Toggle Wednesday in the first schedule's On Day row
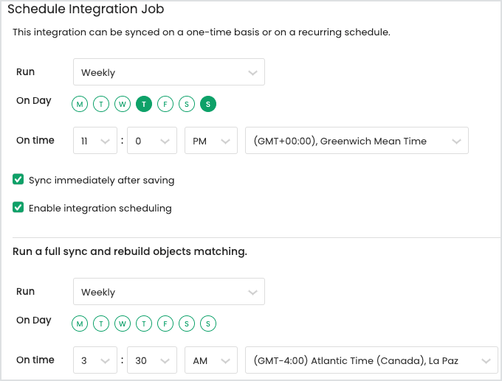This screenshot has width=502, height=381. click(123, 104)
